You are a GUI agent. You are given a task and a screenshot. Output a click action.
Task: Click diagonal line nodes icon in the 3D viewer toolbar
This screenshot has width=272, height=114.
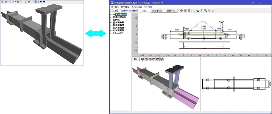26,2
